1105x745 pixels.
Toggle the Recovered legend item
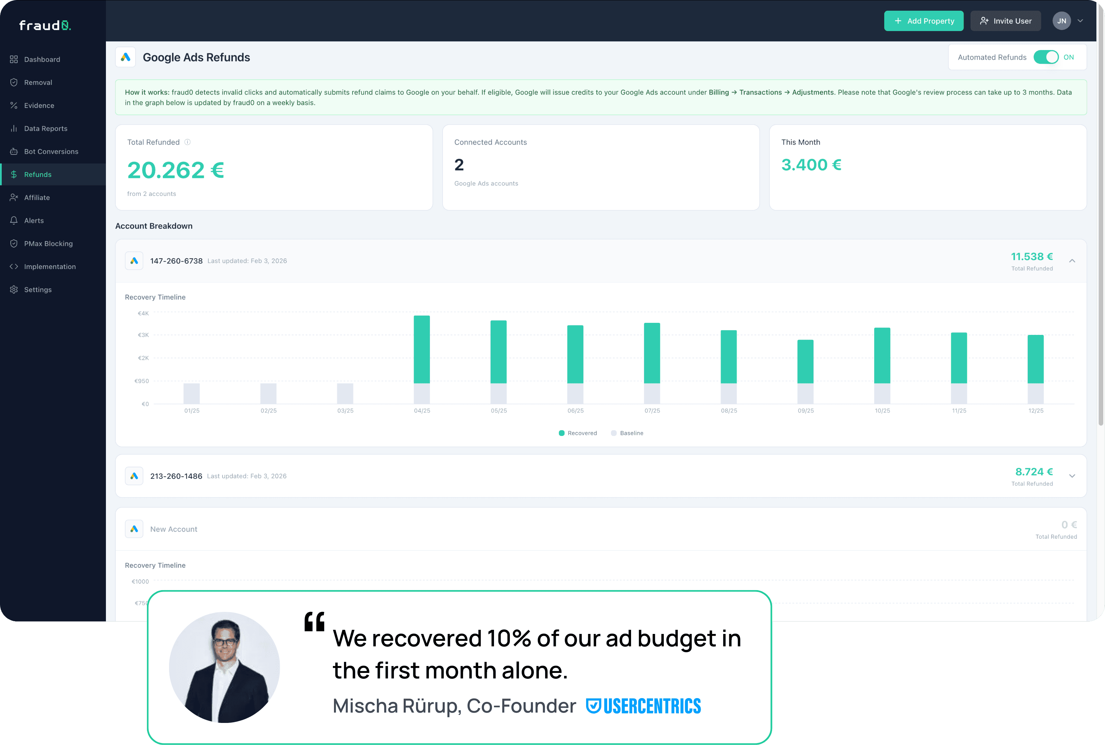coord(578,433)
